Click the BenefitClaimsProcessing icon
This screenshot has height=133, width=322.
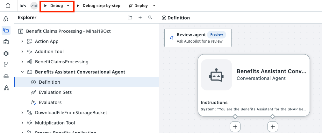(x=30, y=62)
